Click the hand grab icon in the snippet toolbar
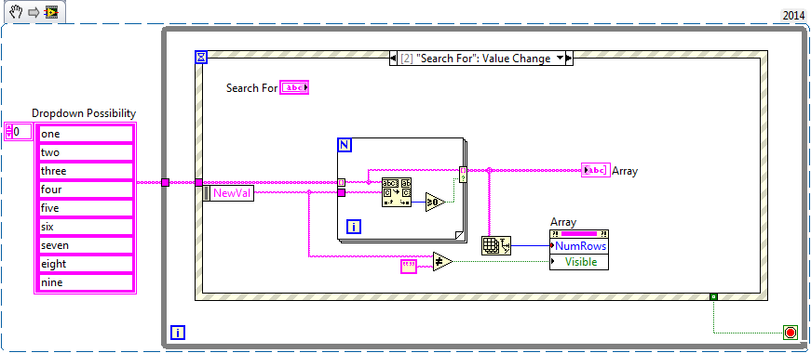 [17, 12]
